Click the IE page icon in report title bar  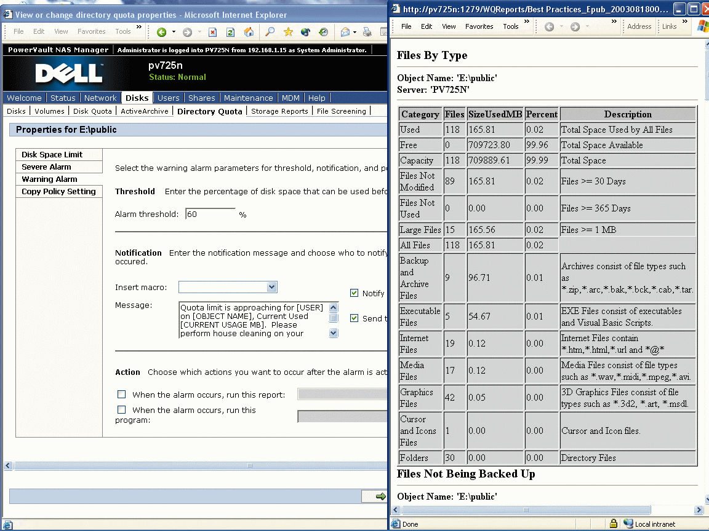coord(396,9)
